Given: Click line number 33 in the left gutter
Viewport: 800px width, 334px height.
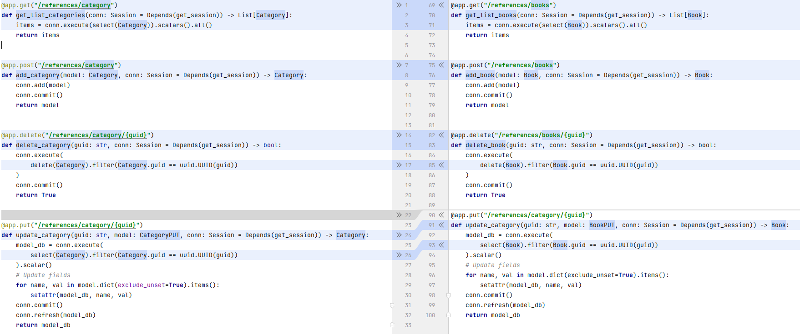Looking at the screenshot, I should (x=408, y=325).
